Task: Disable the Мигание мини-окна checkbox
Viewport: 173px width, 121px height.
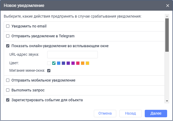Action: point(49,71)
